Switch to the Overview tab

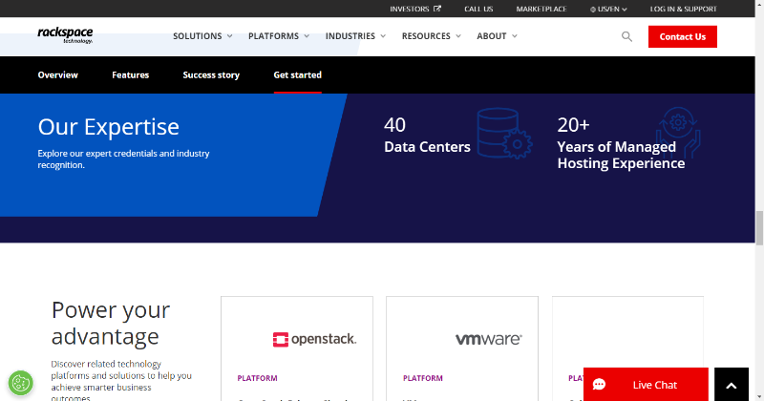(58, 75)
